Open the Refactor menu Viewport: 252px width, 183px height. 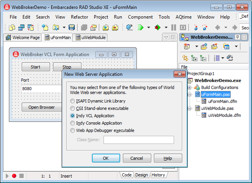(x=79, y=17)
